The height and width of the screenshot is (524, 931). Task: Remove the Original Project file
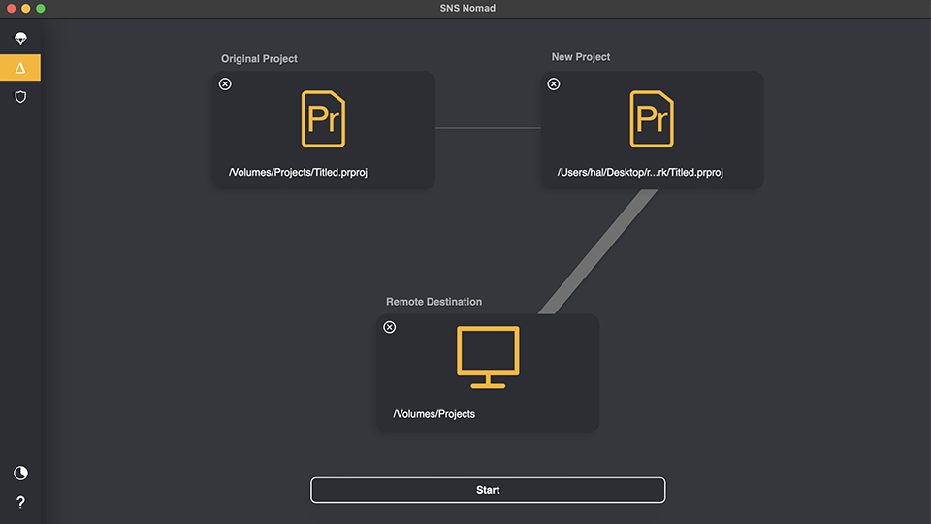coord(225,83)
